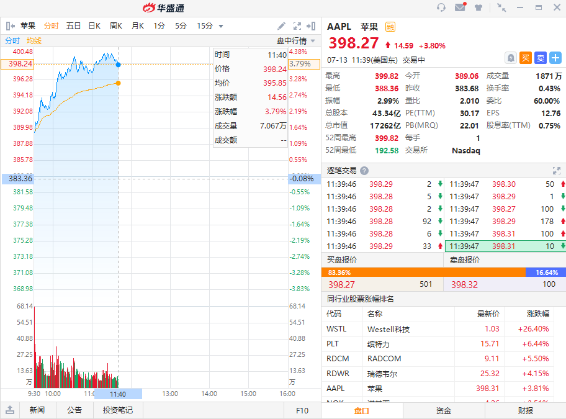Select the pencil drawing tool
566x419 pixels.
(281, 26)
